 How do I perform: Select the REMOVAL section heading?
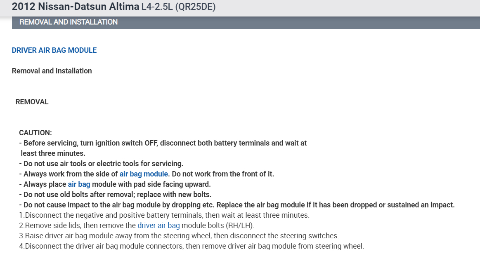[32, 102]
